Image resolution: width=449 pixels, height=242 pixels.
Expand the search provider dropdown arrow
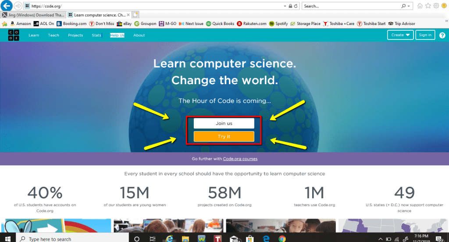pos(410,6)
